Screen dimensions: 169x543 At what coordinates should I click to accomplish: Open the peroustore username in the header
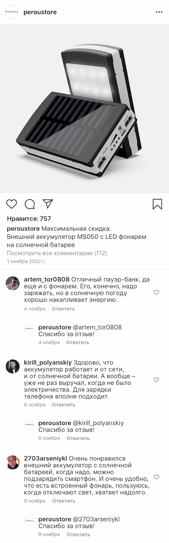point(40,12)
